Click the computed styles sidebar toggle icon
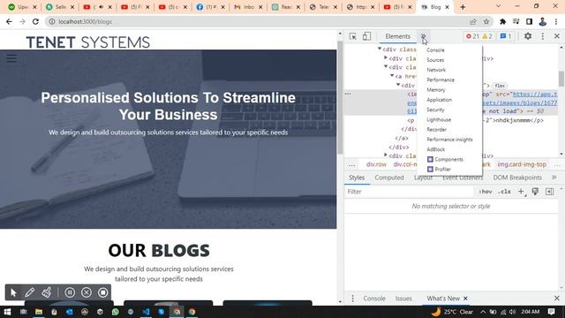Image resolution: width=565 pixels, height=318 pixels. click(549, 192)
